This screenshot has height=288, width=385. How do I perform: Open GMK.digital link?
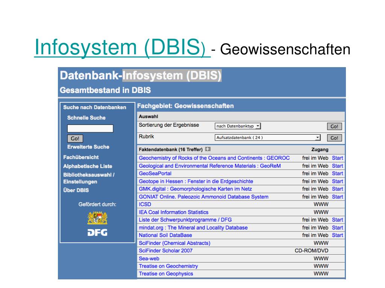[195, 189]
